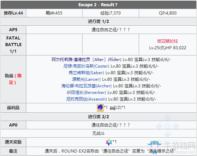Screen dimensions: 197x156
Task: Click the 助战 (限定) label cell
Action: coord(13,79)
